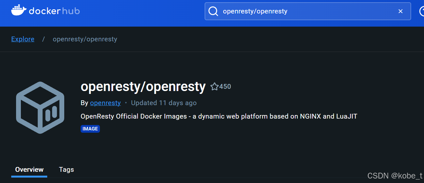The height and width of the screenshot is (183, 424).
Task: Open the Docker Hub home logo
Action: point(45,11)
